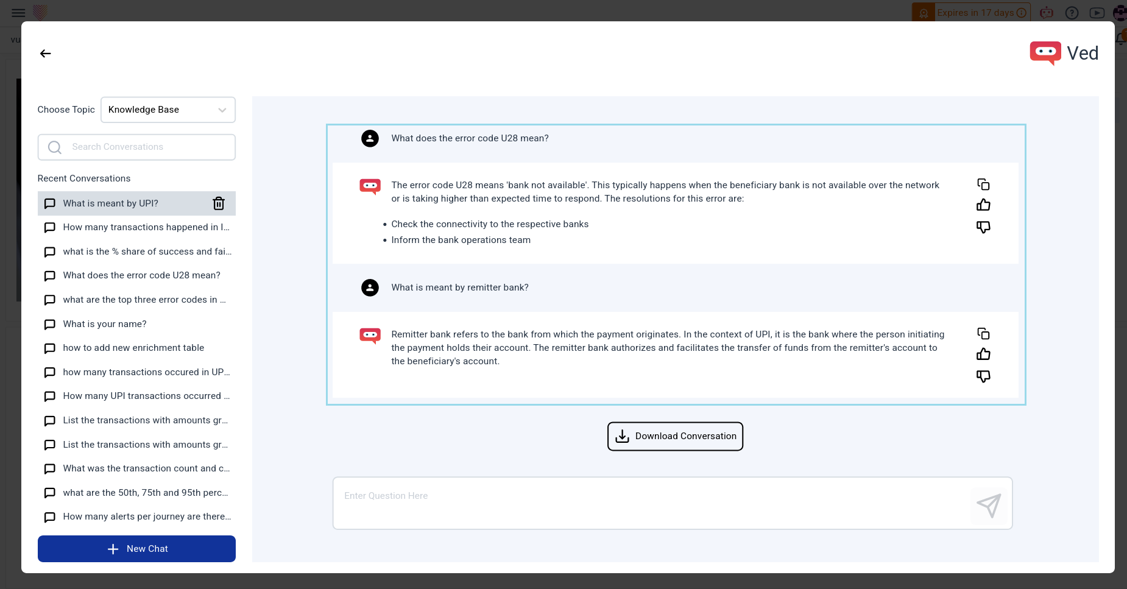Viewport: 1127px width, 589px height.
Task: Download Conversation button
Action: [x=675, y=436]
